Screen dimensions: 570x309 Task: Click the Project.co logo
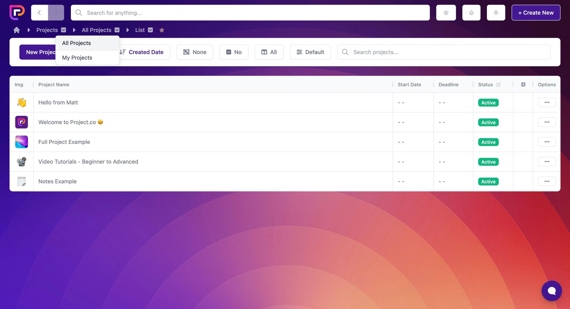coord(17,13)
